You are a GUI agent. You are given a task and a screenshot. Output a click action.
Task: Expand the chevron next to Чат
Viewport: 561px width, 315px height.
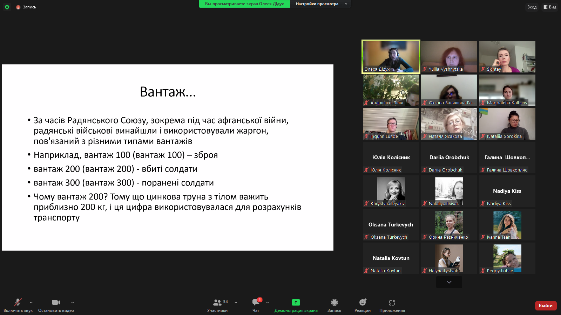pos(268,302)
